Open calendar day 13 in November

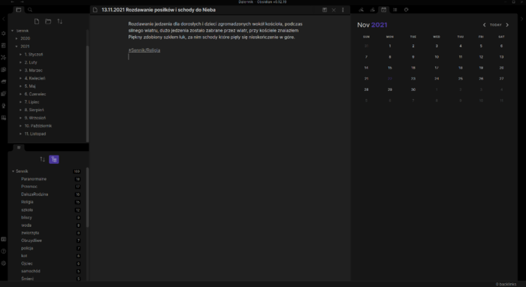point(501,57)
